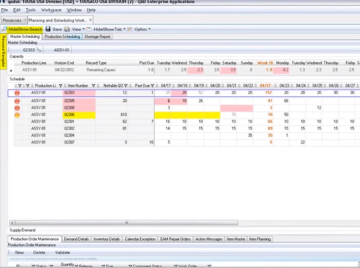This screenshot has width=360, height=268.
Task: Open the Item Number column filter
Action: click(93, 86)
